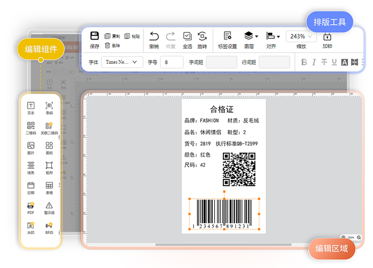The image size is (373, 268).
Task: Toggle inverted text (A box) icon
Action: coord(345,62)
